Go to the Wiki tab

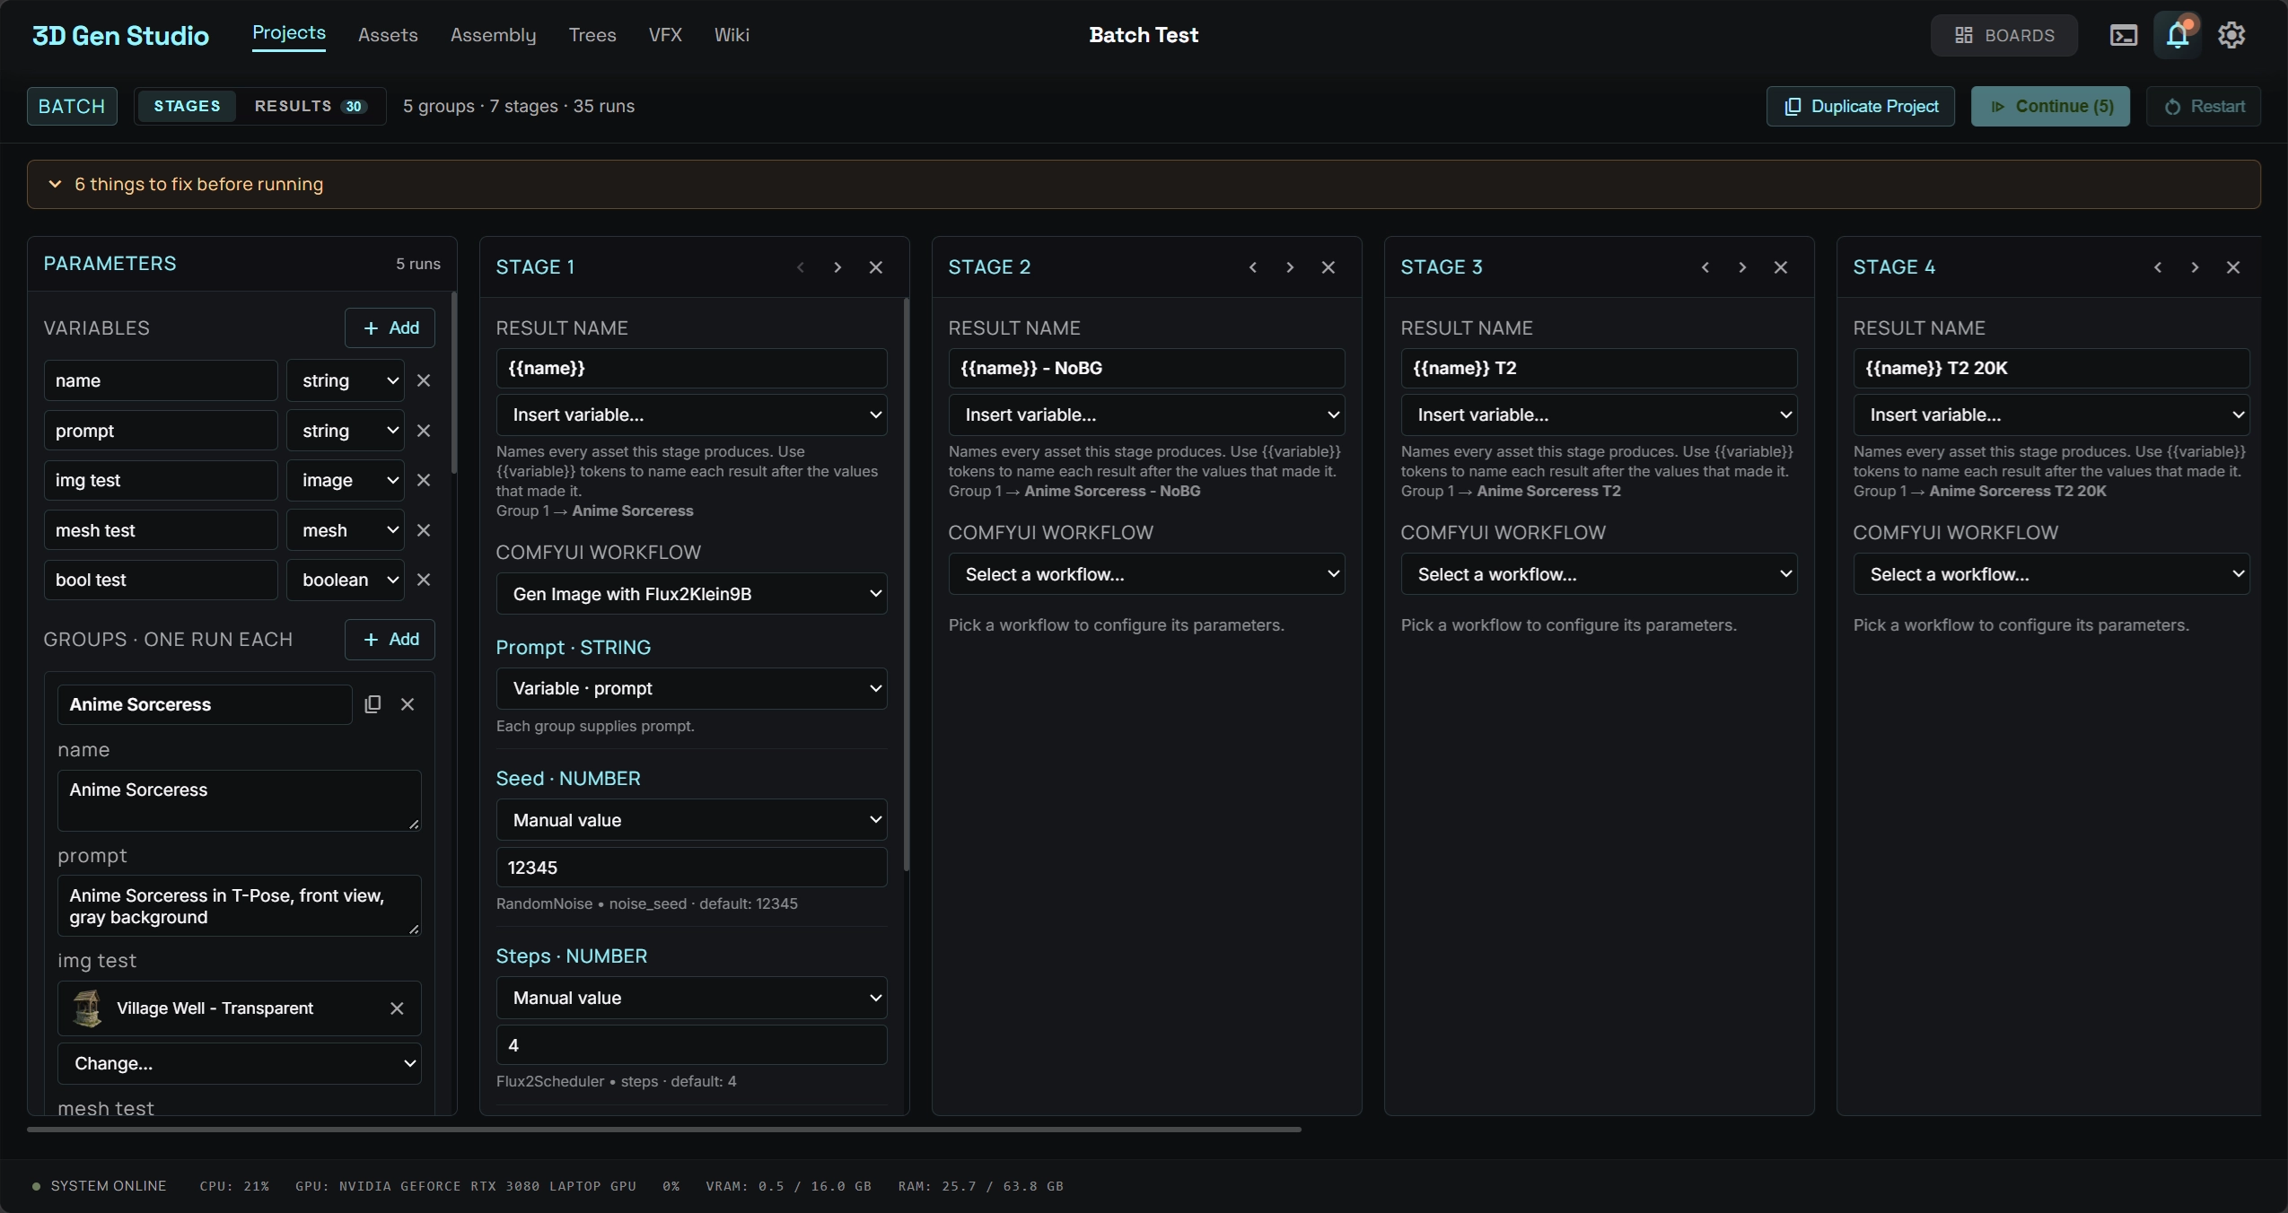click(732, 35)
